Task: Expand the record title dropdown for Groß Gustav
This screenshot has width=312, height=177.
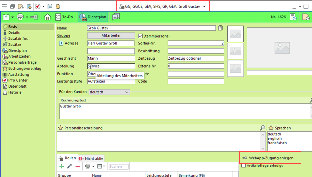Action: pos(204,6)
